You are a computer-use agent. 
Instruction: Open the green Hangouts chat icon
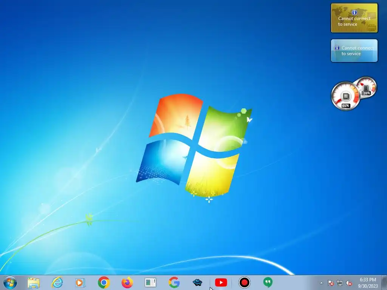pyautogui.click(x=268, y=282)
